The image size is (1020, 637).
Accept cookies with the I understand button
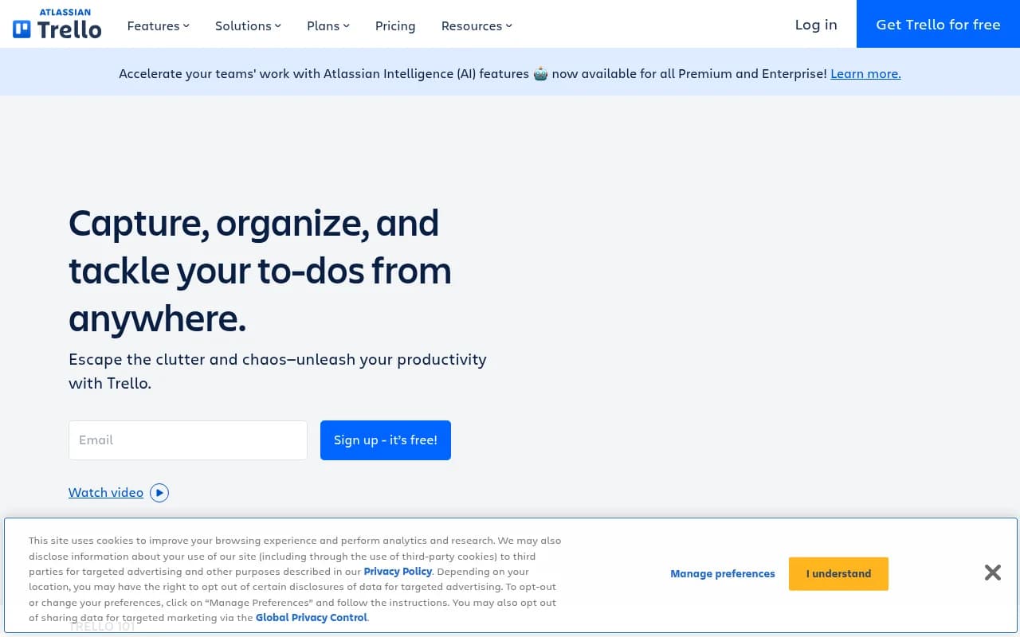[838, 573]
